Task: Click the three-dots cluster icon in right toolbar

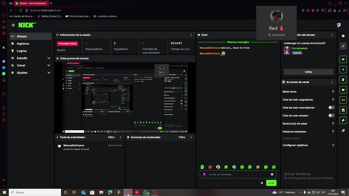Action: 343,131
